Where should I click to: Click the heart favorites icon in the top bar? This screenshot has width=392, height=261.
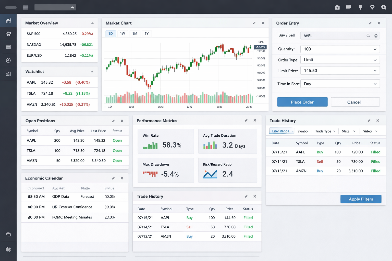tap(372, 7)
